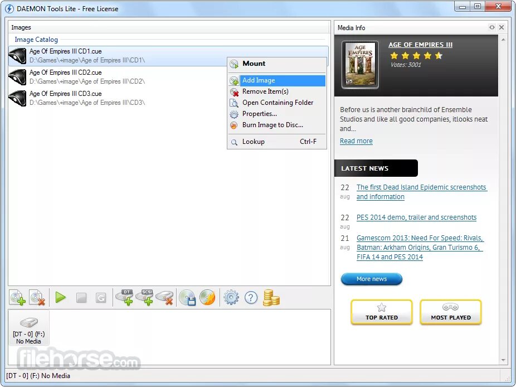Select Mount in the context menu
The height and width of the screenshot is (387, 516).
point(277,64)
